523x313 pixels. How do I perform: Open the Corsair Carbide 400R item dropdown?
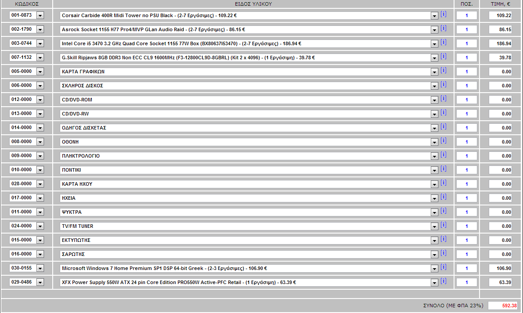click(x=434, y=16)
